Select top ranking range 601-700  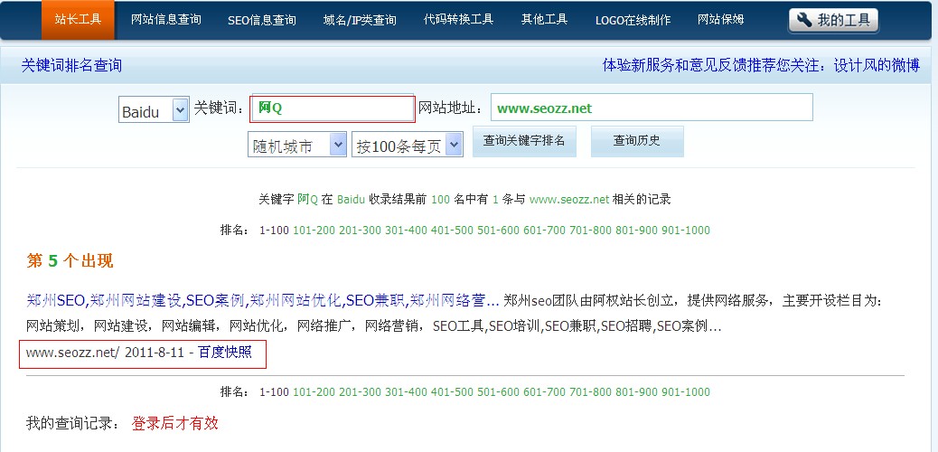[544, 231]
